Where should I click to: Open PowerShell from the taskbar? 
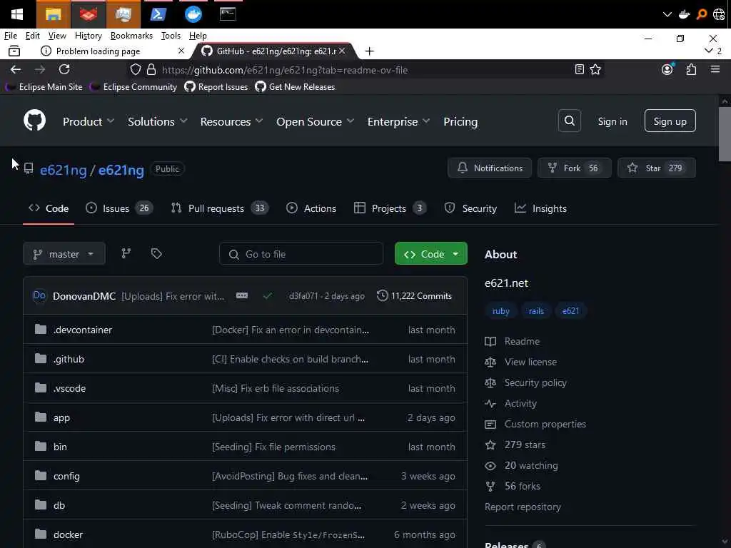click(158, 14)
